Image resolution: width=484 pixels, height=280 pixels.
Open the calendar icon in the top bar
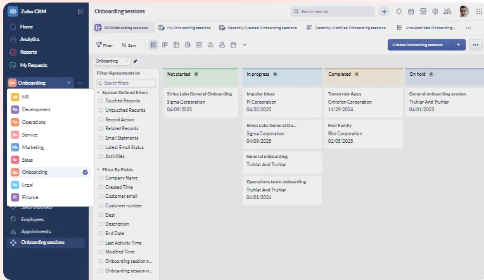[x=411, y=11]
